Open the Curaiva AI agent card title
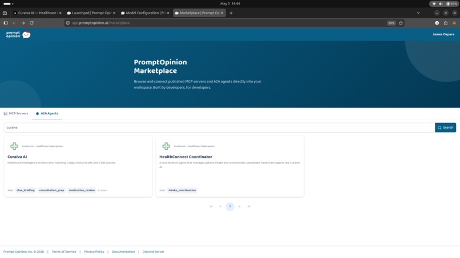This screenshot has width=460, height=258. [x=17, y=157]
